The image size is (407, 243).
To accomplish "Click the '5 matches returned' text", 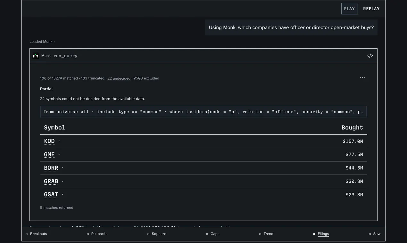I will tap(57, 208).
